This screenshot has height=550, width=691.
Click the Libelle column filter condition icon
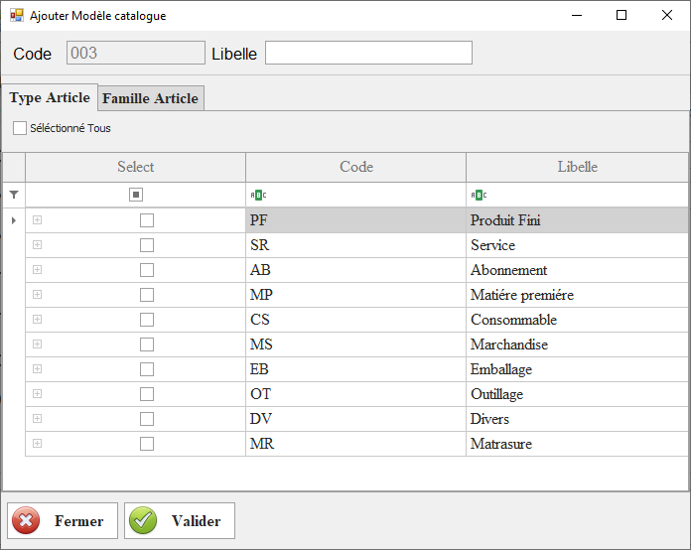pyautogui.click(x=479, y=195)
